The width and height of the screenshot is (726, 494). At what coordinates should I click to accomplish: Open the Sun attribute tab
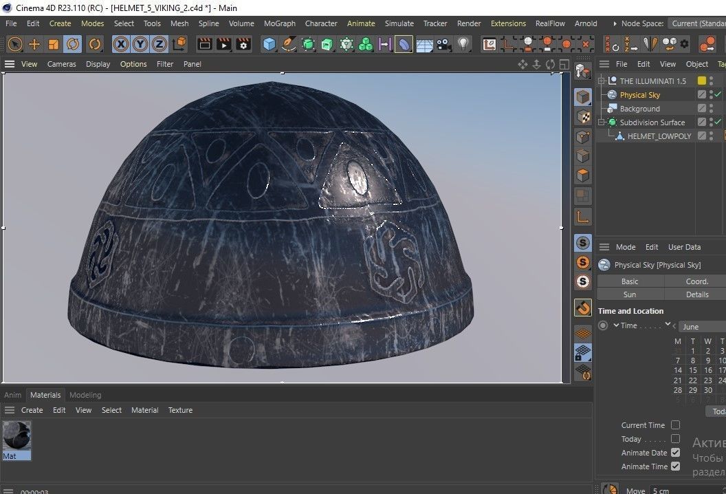(x=630, y=294)
